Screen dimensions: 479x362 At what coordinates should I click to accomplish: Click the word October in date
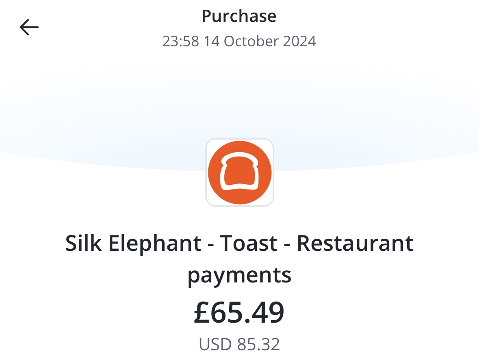click(249, 41)
